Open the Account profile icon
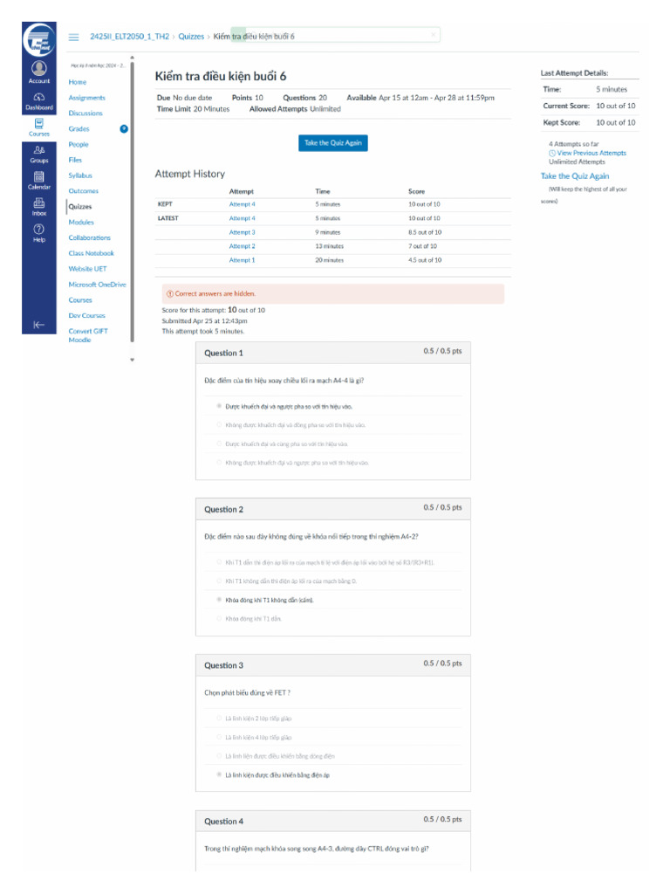Image resolution: width=670 pixels, height=894 pixels. tap(38, 68)
